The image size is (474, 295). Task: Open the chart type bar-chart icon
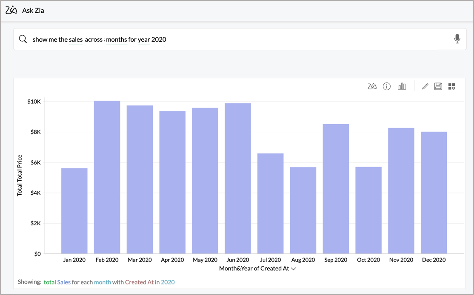tap(402, 87)
